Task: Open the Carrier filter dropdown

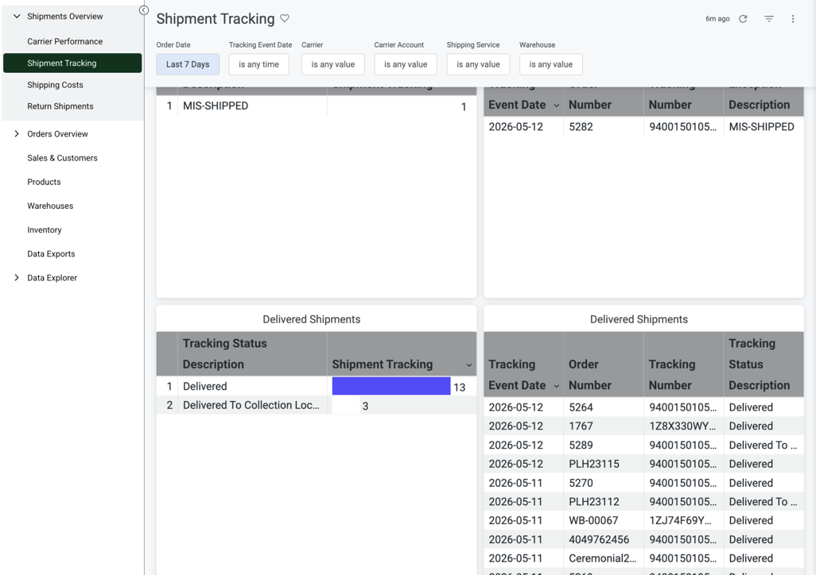Action: coord(333,64)
